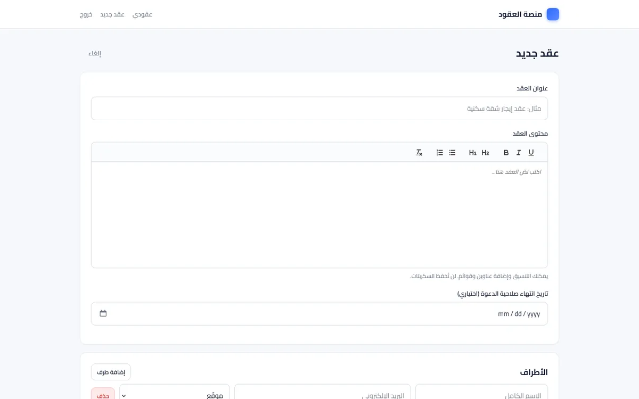Remove the party with حذف button
This screenshot has width=639, height=399.
click(x=103, y=394)
